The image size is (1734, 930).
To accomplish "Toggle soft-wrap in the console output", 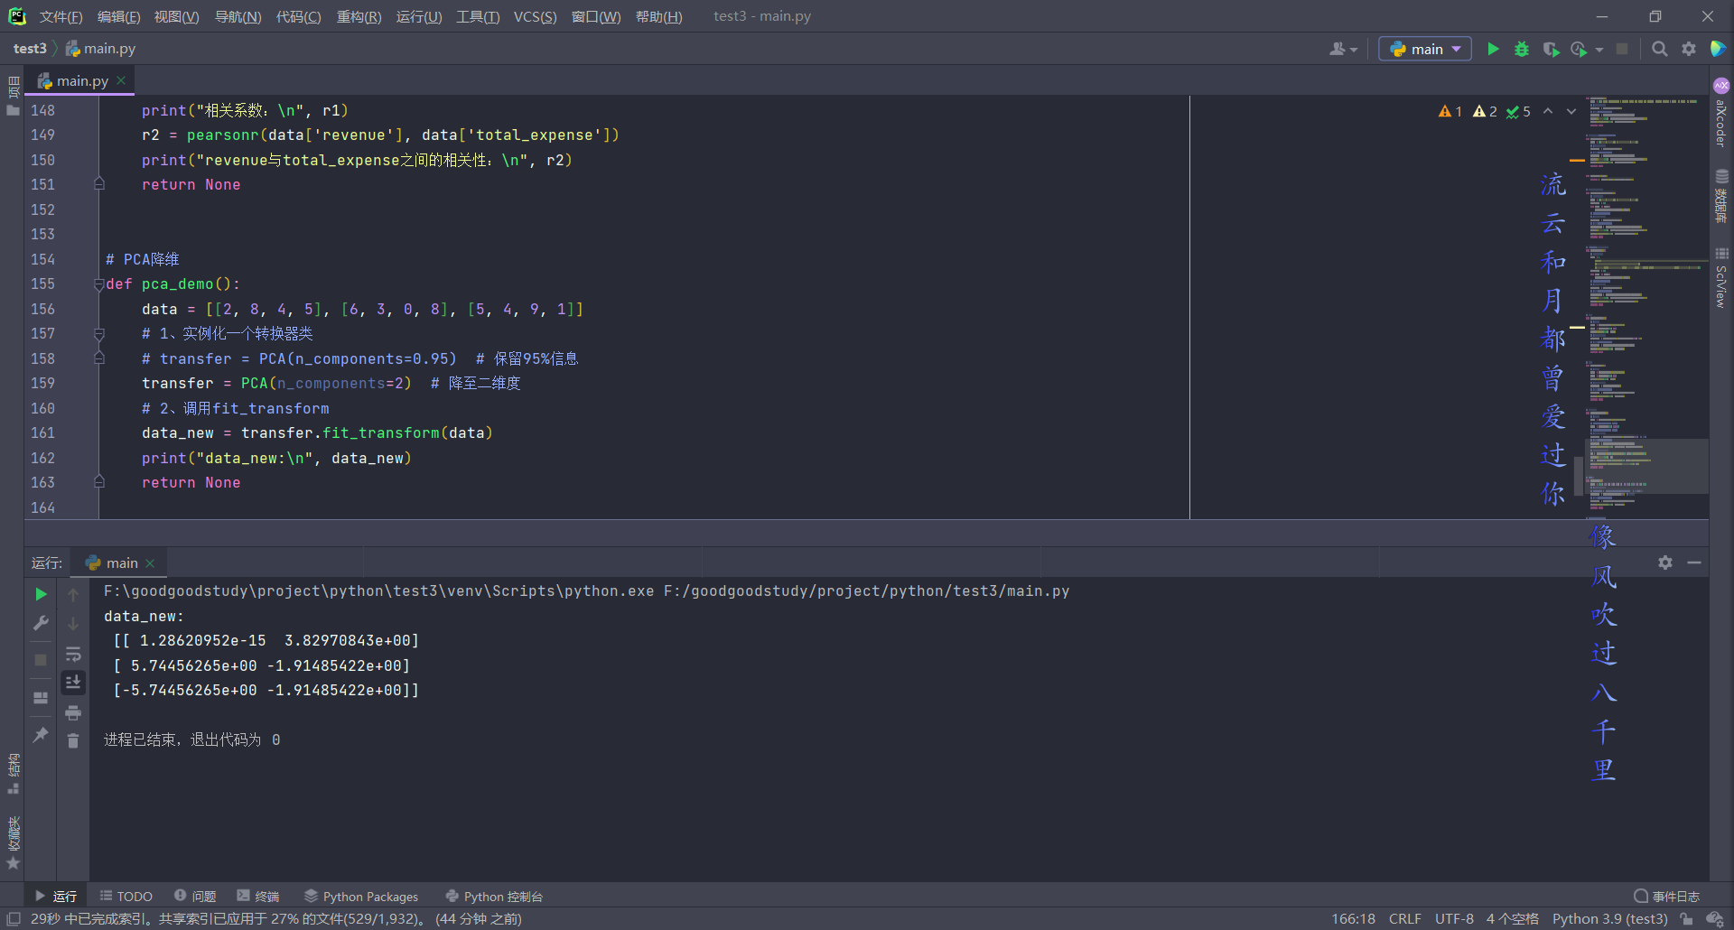I will click(73, 654).
